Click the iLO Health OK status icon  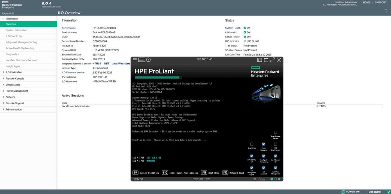tap(245, 32)
